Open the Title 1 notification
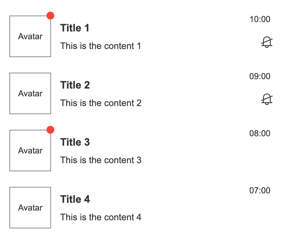 75,28
